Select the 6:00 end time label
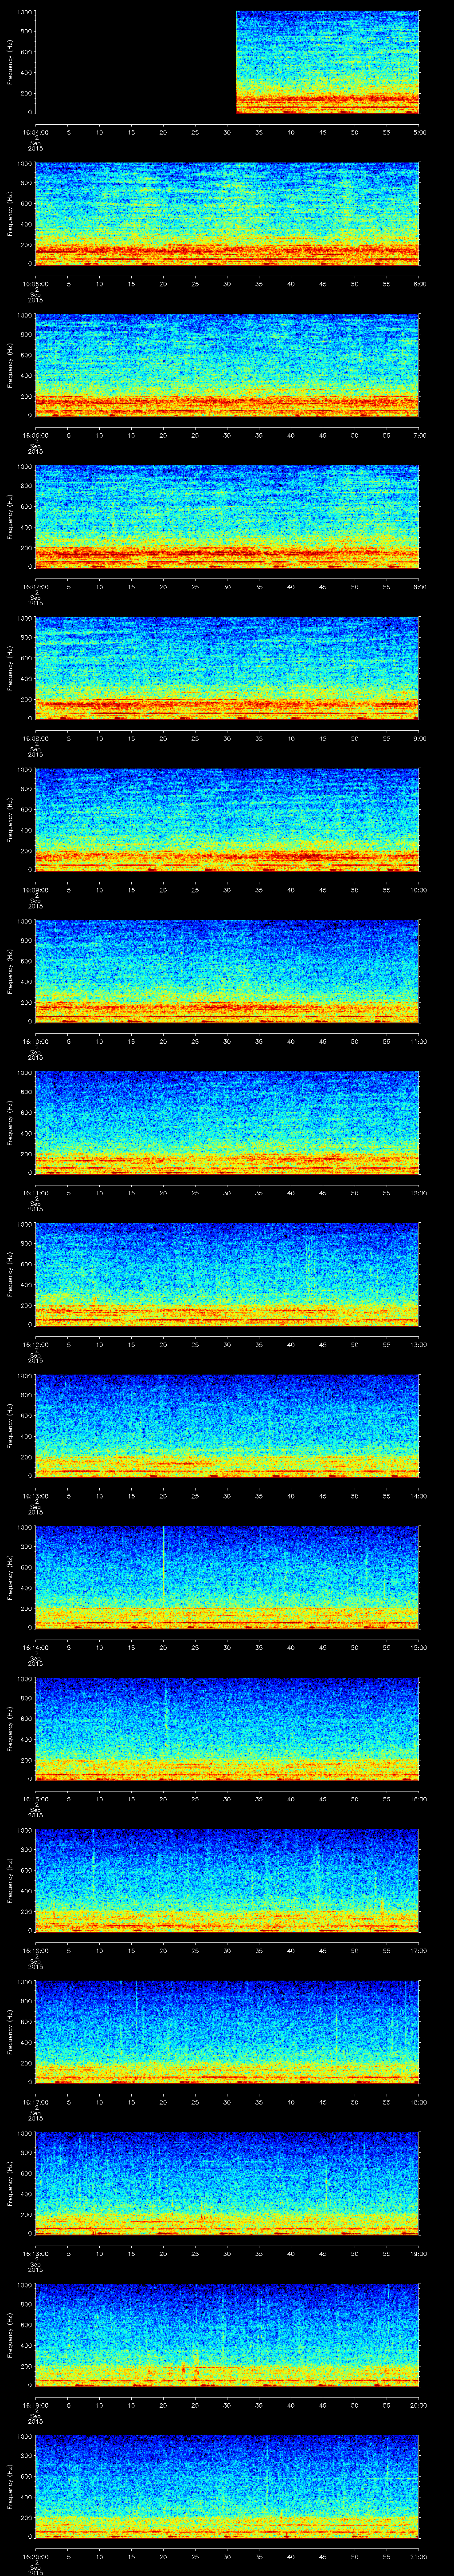This screenshot has width=454, height=2576. (419, 284)
